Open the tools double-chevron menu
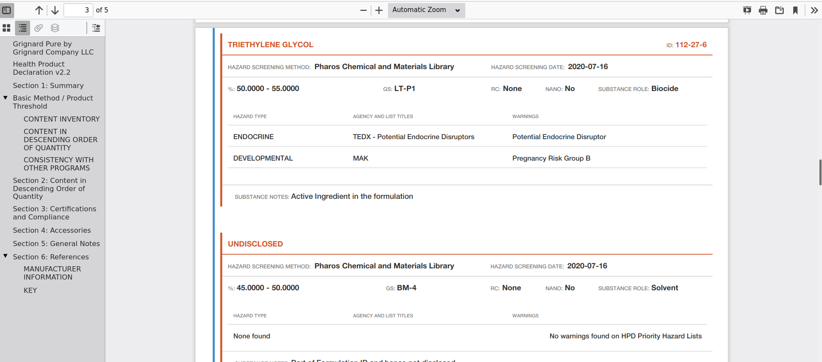 [814, 10]
